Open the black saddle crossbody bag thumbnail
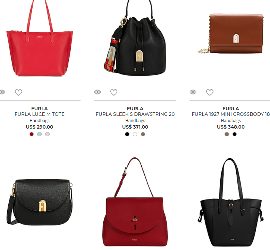 [x=40, y=202]
